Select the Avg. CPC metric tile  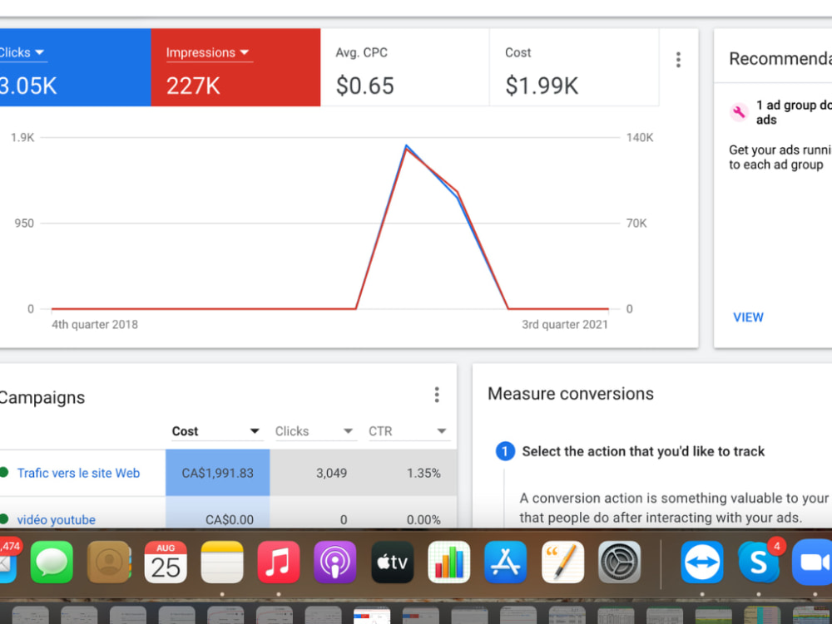coord(404,67)
